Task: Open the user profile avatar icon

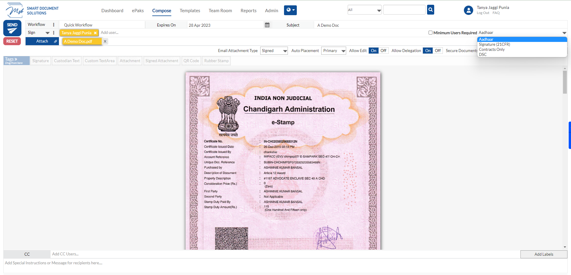Action: coord(468,10)
